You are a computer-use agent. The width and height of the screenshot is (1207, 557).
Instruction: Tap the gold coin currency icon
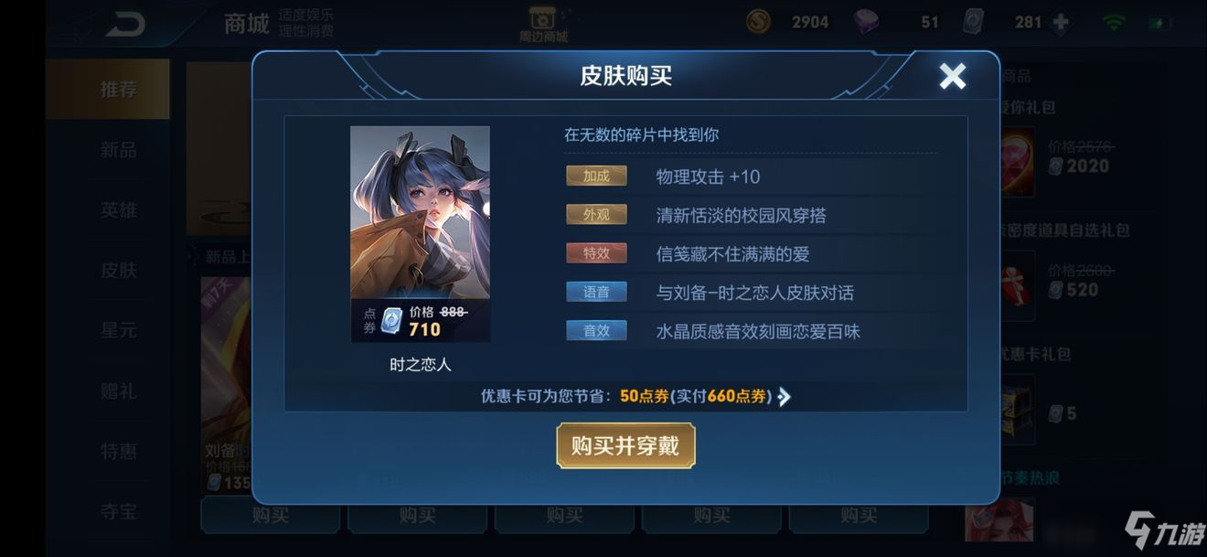pyautogui.click(x=758, y=22)
